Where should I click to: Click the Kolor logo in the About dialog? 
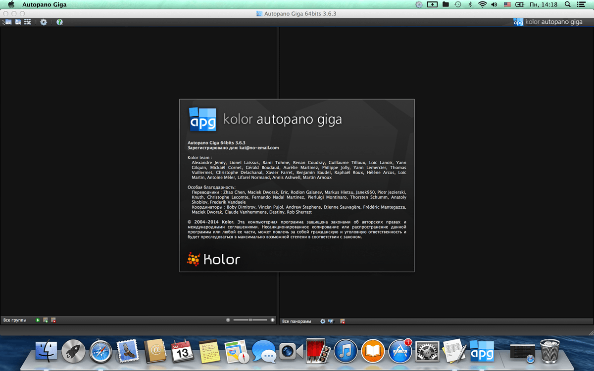click(x=213, y=259)
